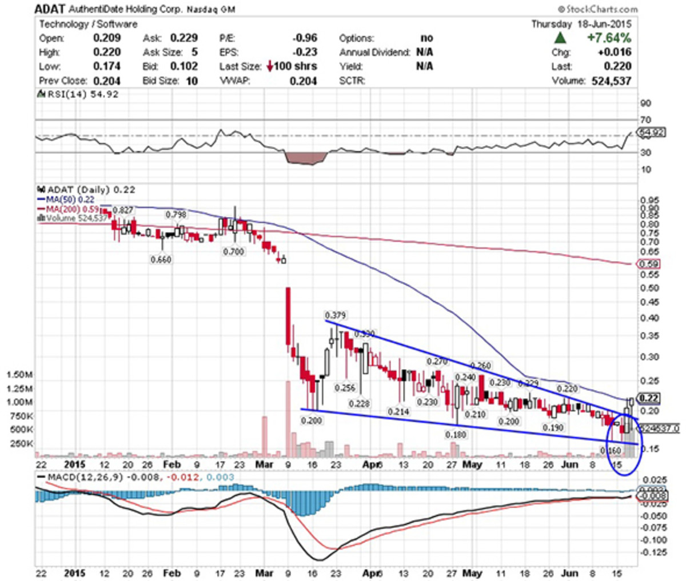The height and width of the screenshot is (581, 686).
Task: Click the volume bars icon in legend
Action: (40, 217)
